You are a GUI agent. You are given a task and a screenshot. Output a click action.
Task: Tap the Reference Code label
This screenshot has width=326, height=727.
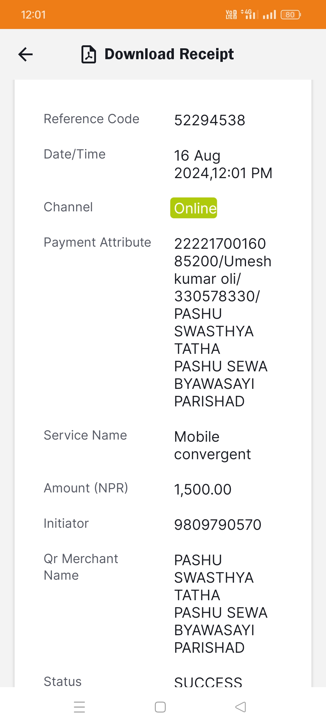coord(91,119)
